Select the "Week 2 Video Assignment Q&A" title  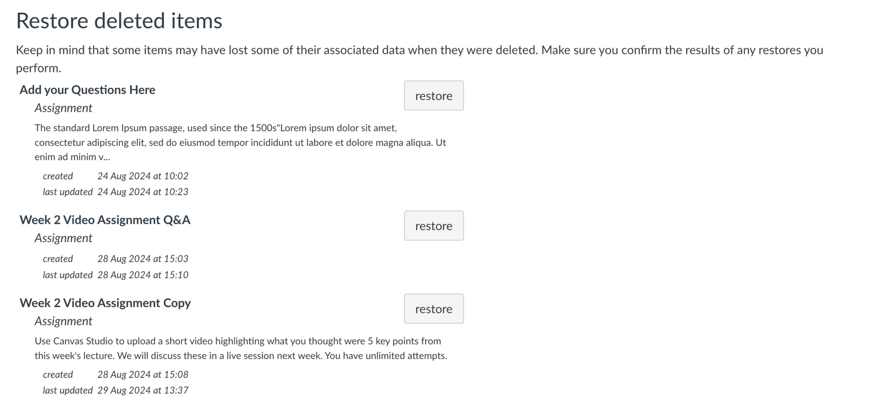(x=105, y=220)
